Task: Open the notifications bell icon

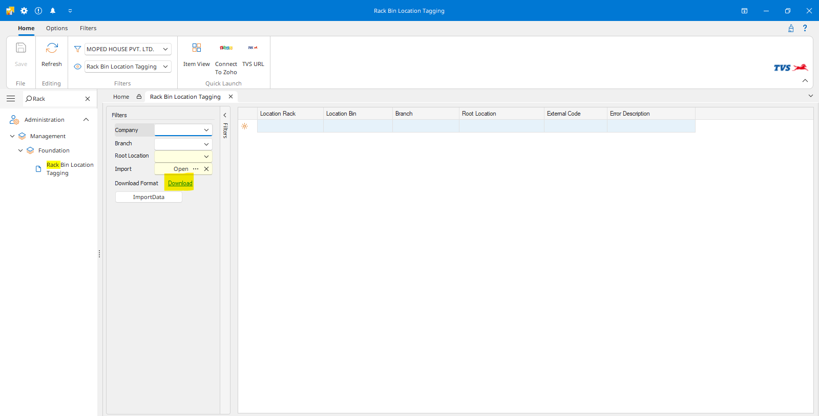Action: [53, 11]
